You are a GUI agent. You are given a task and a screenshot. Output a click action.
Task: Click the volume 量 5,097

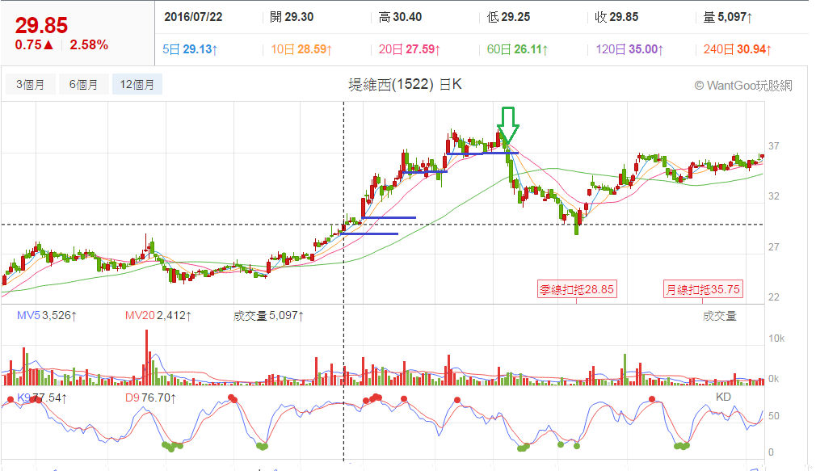[727, 17]
